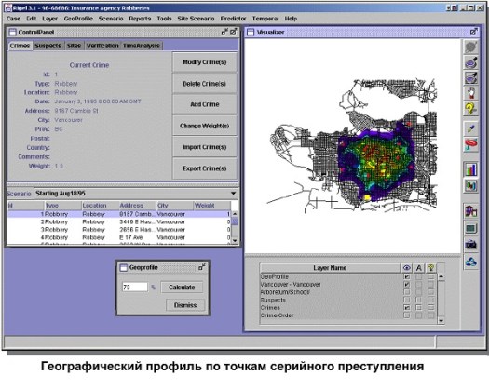Image resolution: width=489 pixels, height=389 pixels.
Task: Click the buildings icon in Visualizer toolbar
Action: [471, 211]
